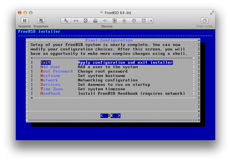Select the Network entry
The width and height of the screenshot is (231, 162).
[49, 80]
